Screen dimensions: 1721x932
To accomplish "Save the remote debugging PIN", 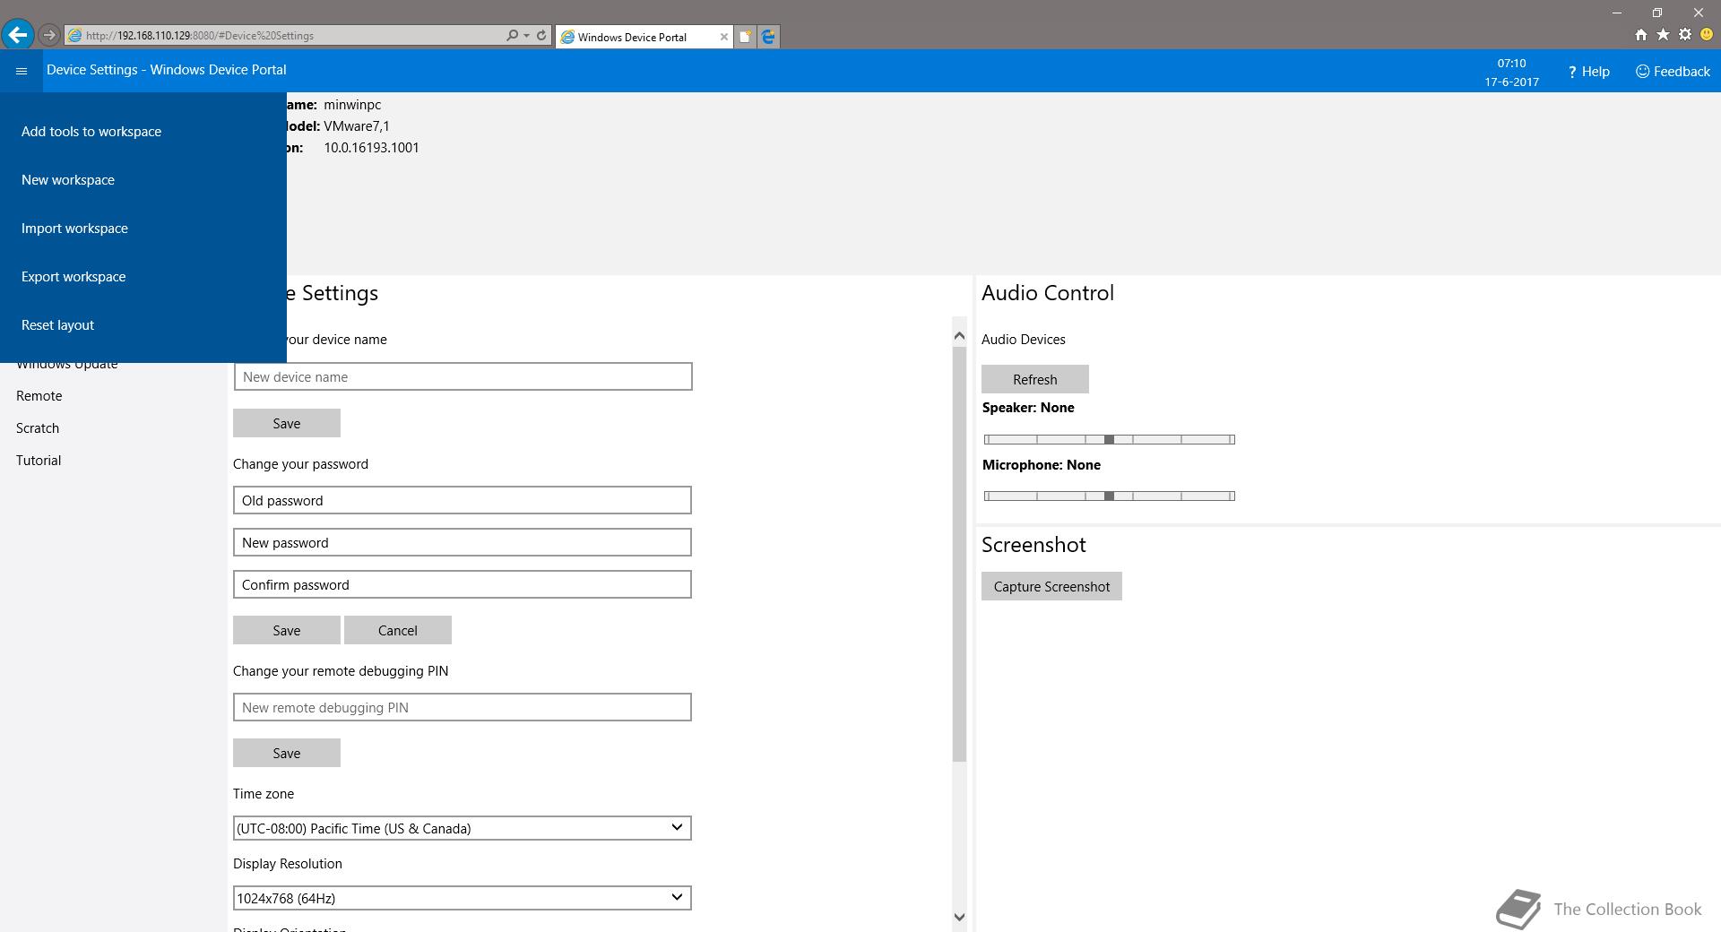I will coord(287,753).
